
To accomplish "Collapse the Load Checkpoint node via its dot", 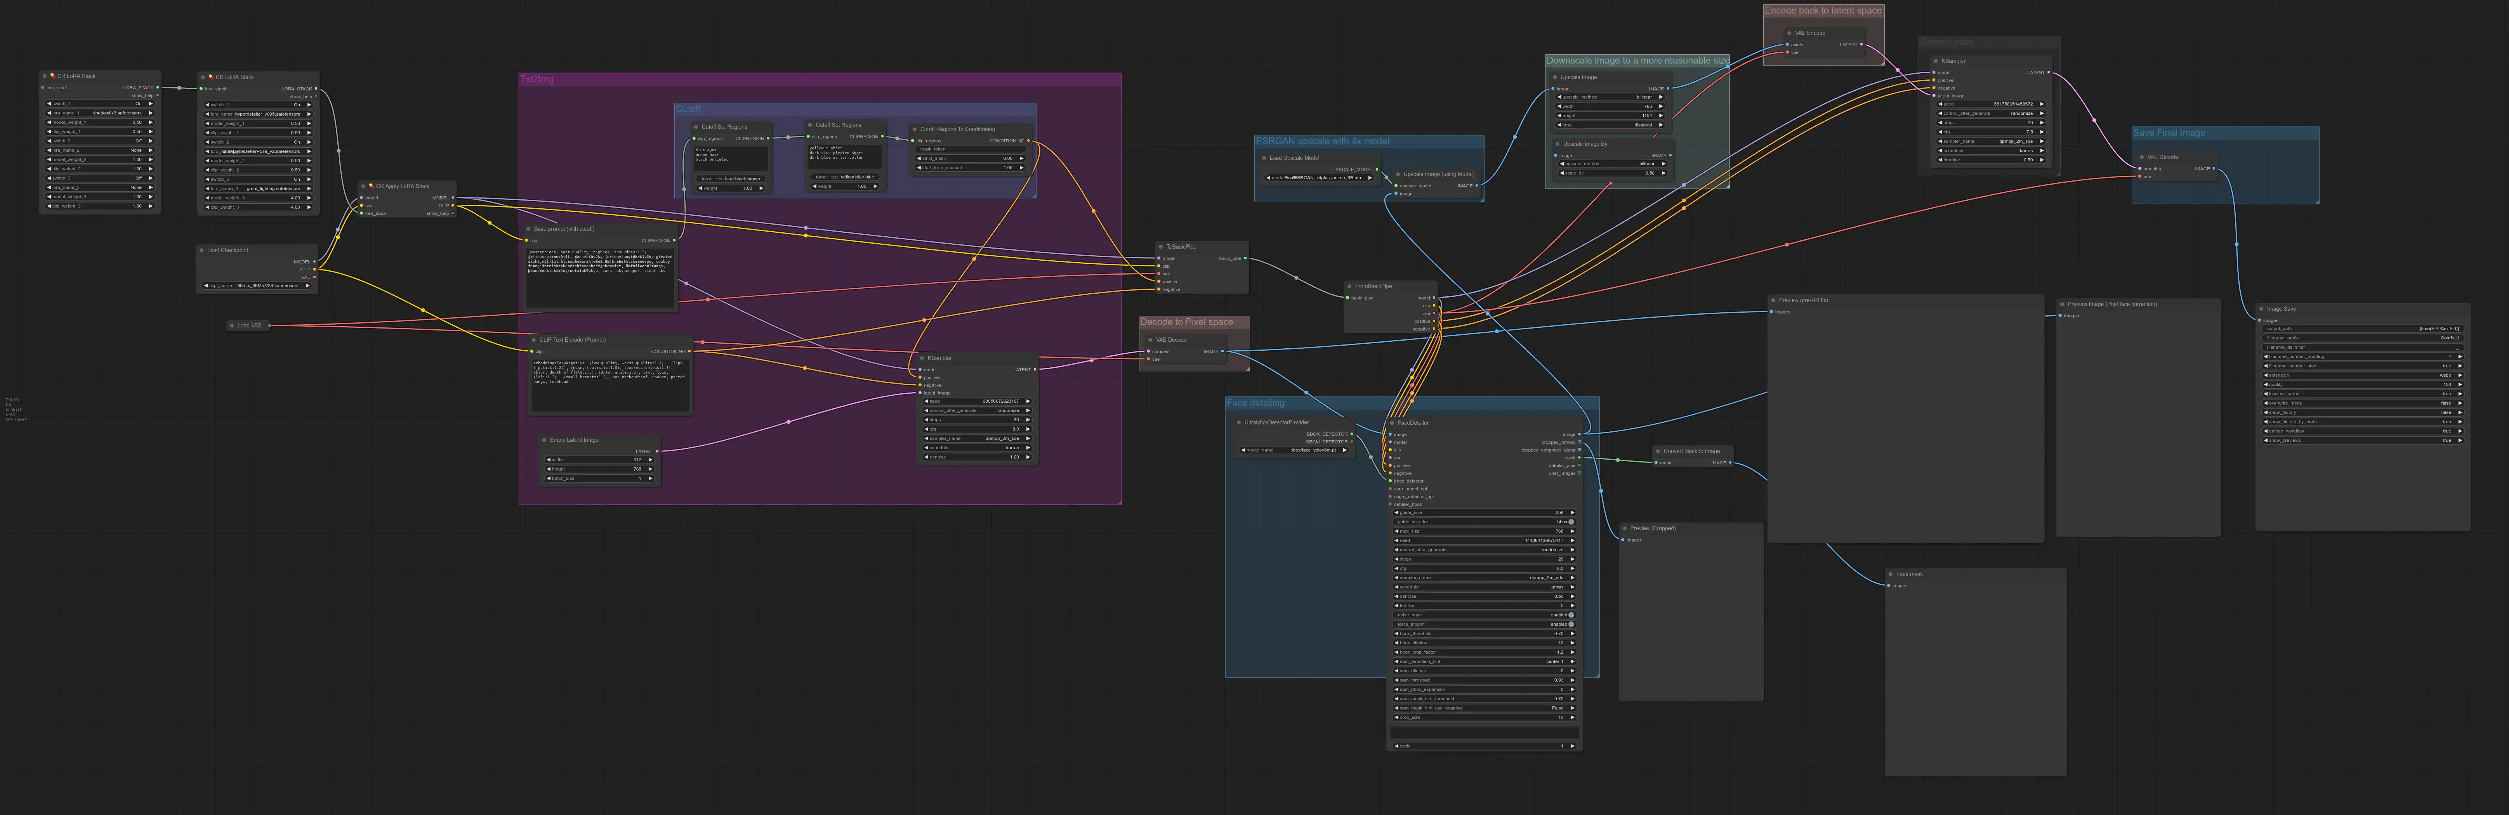I will 201,250.
